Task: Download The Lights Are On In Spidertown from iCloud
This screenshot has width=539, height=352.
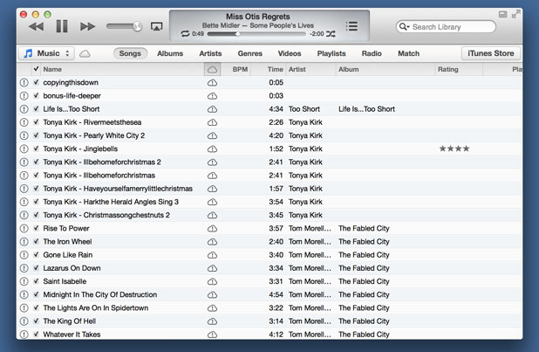Action: pyautogui.click(x=213, y=308)
